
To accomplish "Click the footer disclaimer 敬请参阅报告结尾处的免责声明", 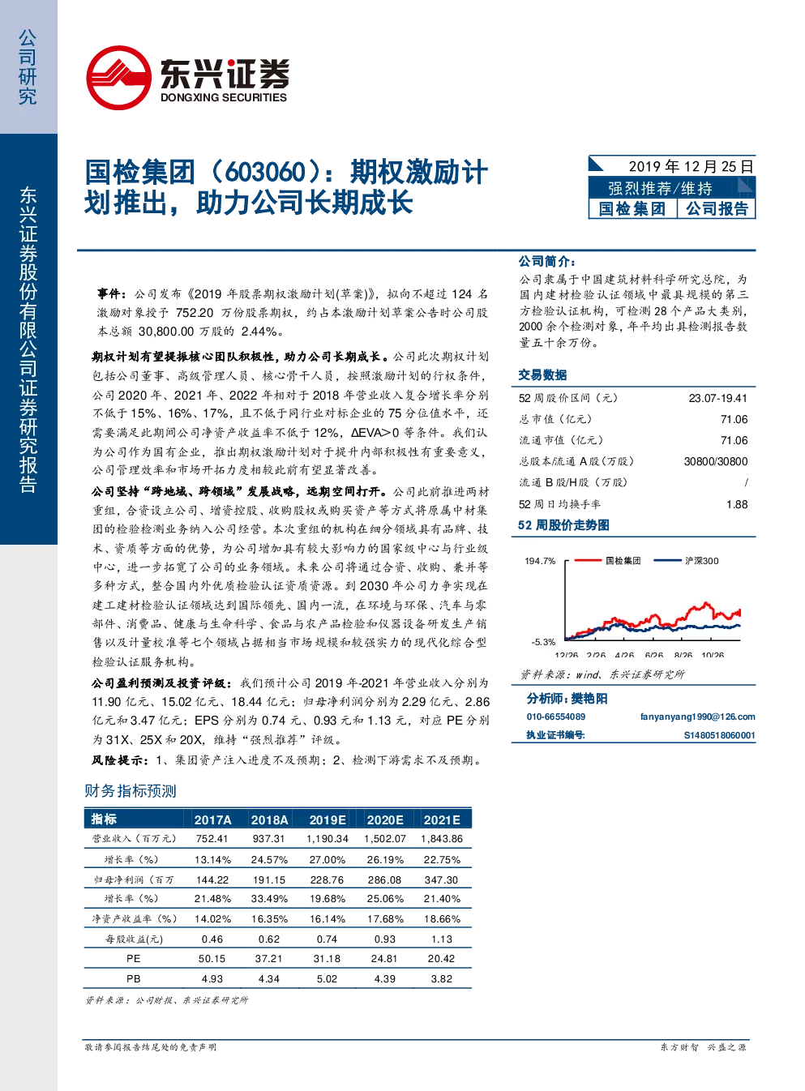I will [x=151, y=1047].
